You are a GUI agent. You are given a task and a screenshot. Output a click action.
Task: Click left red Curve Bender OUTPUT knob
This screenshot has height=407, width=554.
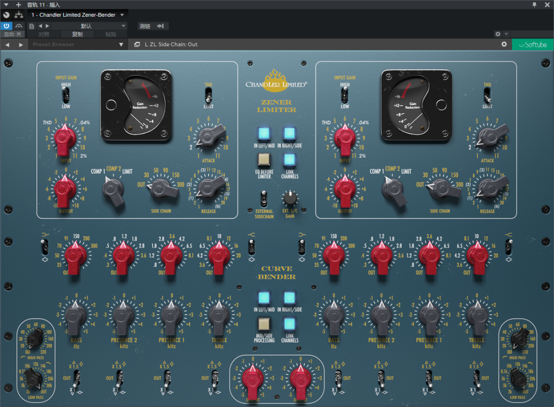[252, 381]
